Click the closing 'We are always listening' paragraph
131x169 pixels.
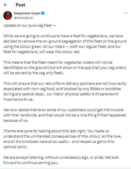click(x=61, y=160)
